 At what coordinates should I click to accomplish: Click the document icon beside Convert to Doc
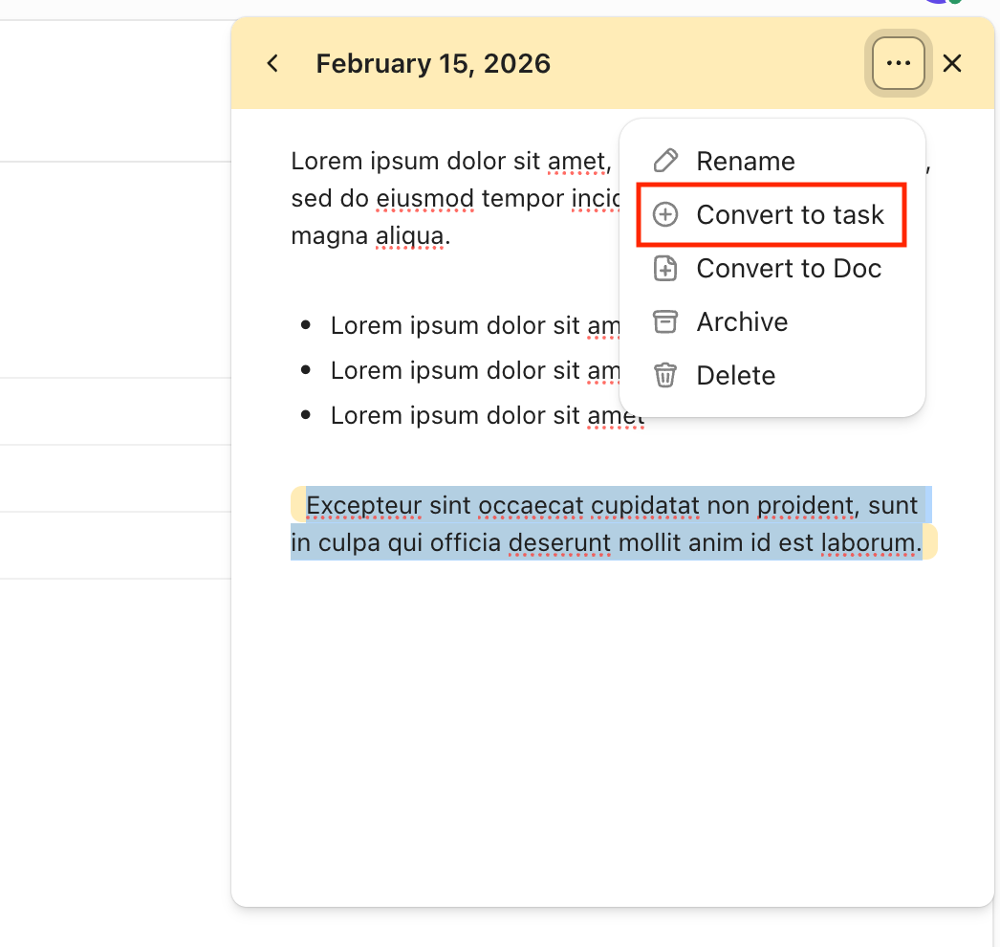pyautogui.click(x=665, y=268)
